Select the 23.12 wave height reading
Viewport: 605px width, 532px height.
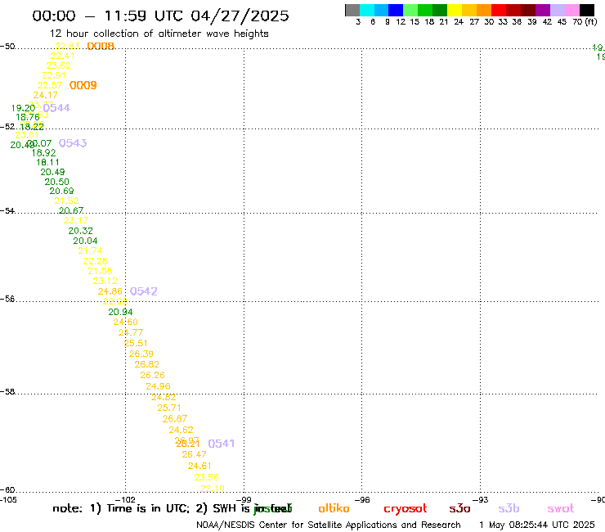point(105,282)
